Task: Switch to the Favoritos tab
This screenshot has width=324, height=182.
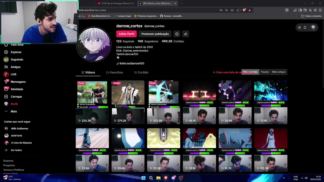Action: (x=114, y=73)
